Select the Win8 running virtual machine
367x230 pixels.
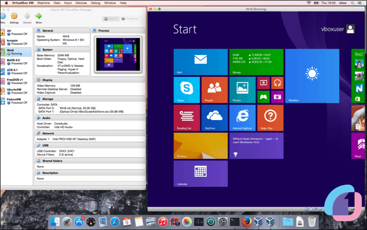[16, 52]
